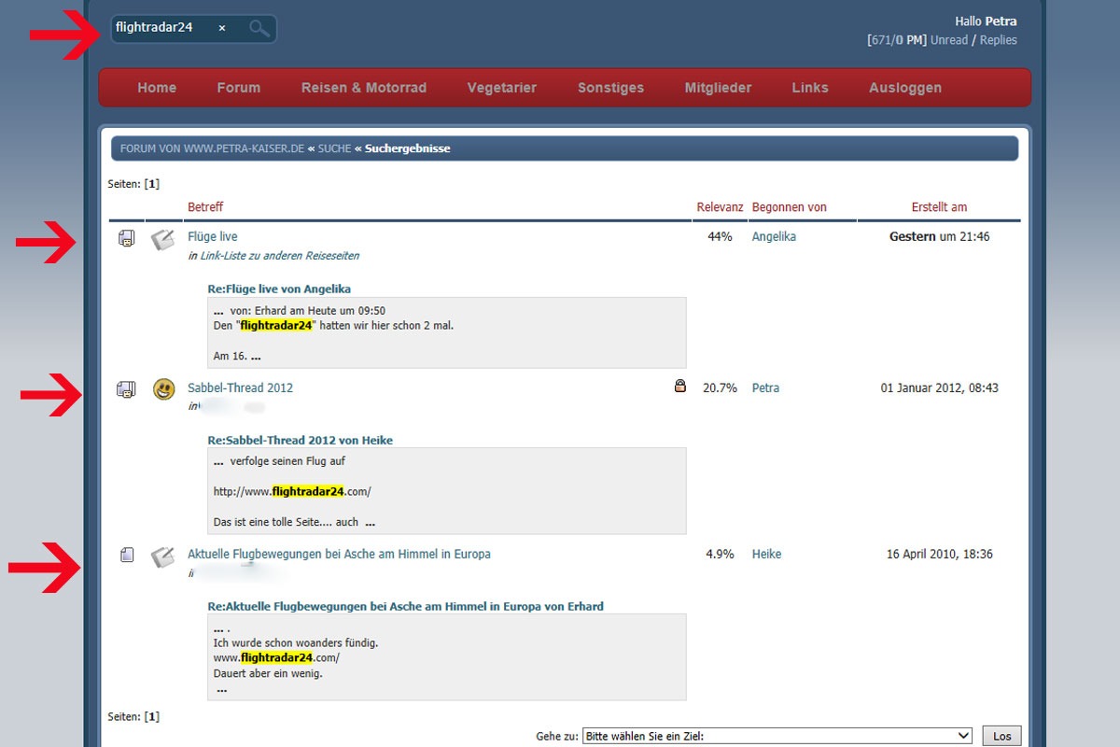Open the Mitglieder menu
Viewport: 1120px width, 747px height.
click(x=718, y=88)
